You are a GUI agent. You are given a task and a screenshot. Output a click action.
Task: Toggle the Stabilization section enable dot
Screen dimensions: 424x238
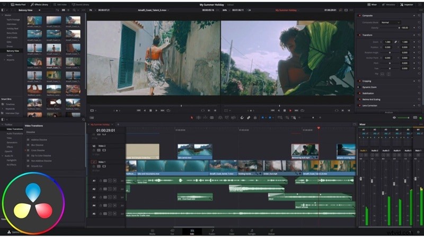pos(359,94)
